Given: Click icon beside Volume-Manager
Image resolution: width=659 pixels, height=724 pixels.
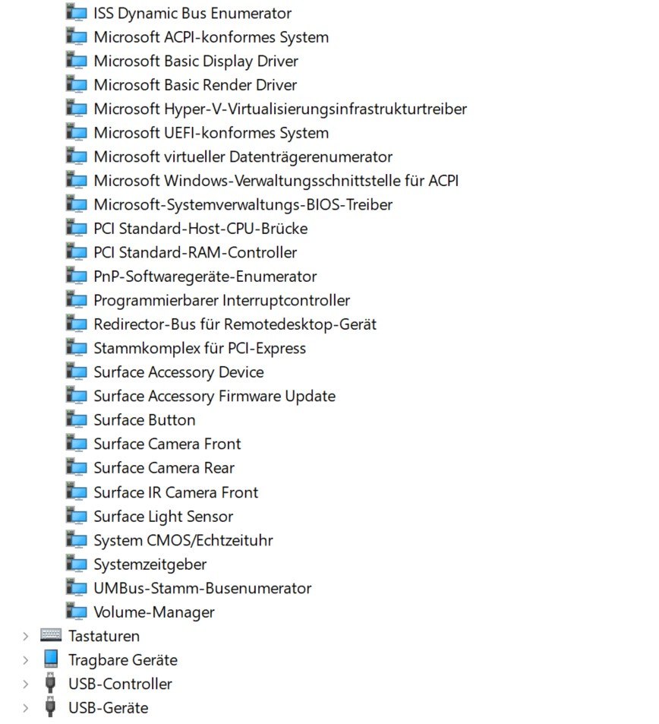Looking at the screenshot, I should (x=76, y=612).
